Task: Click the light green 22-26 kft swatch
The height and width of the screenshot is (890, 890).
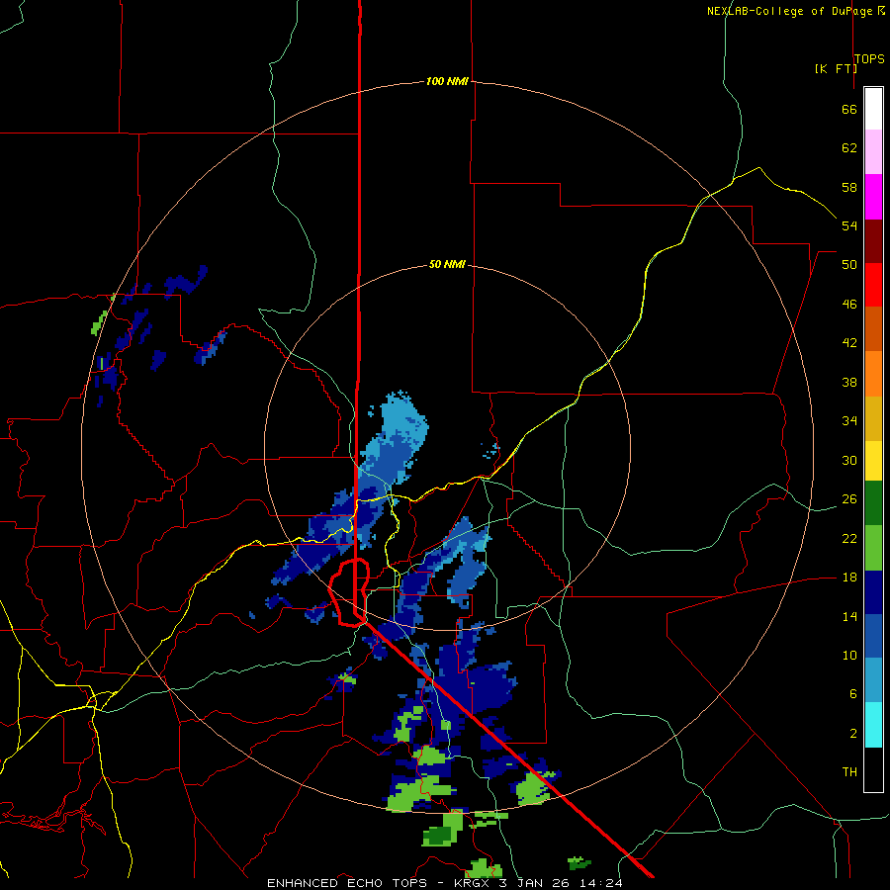Action: (x=873, y=548)
